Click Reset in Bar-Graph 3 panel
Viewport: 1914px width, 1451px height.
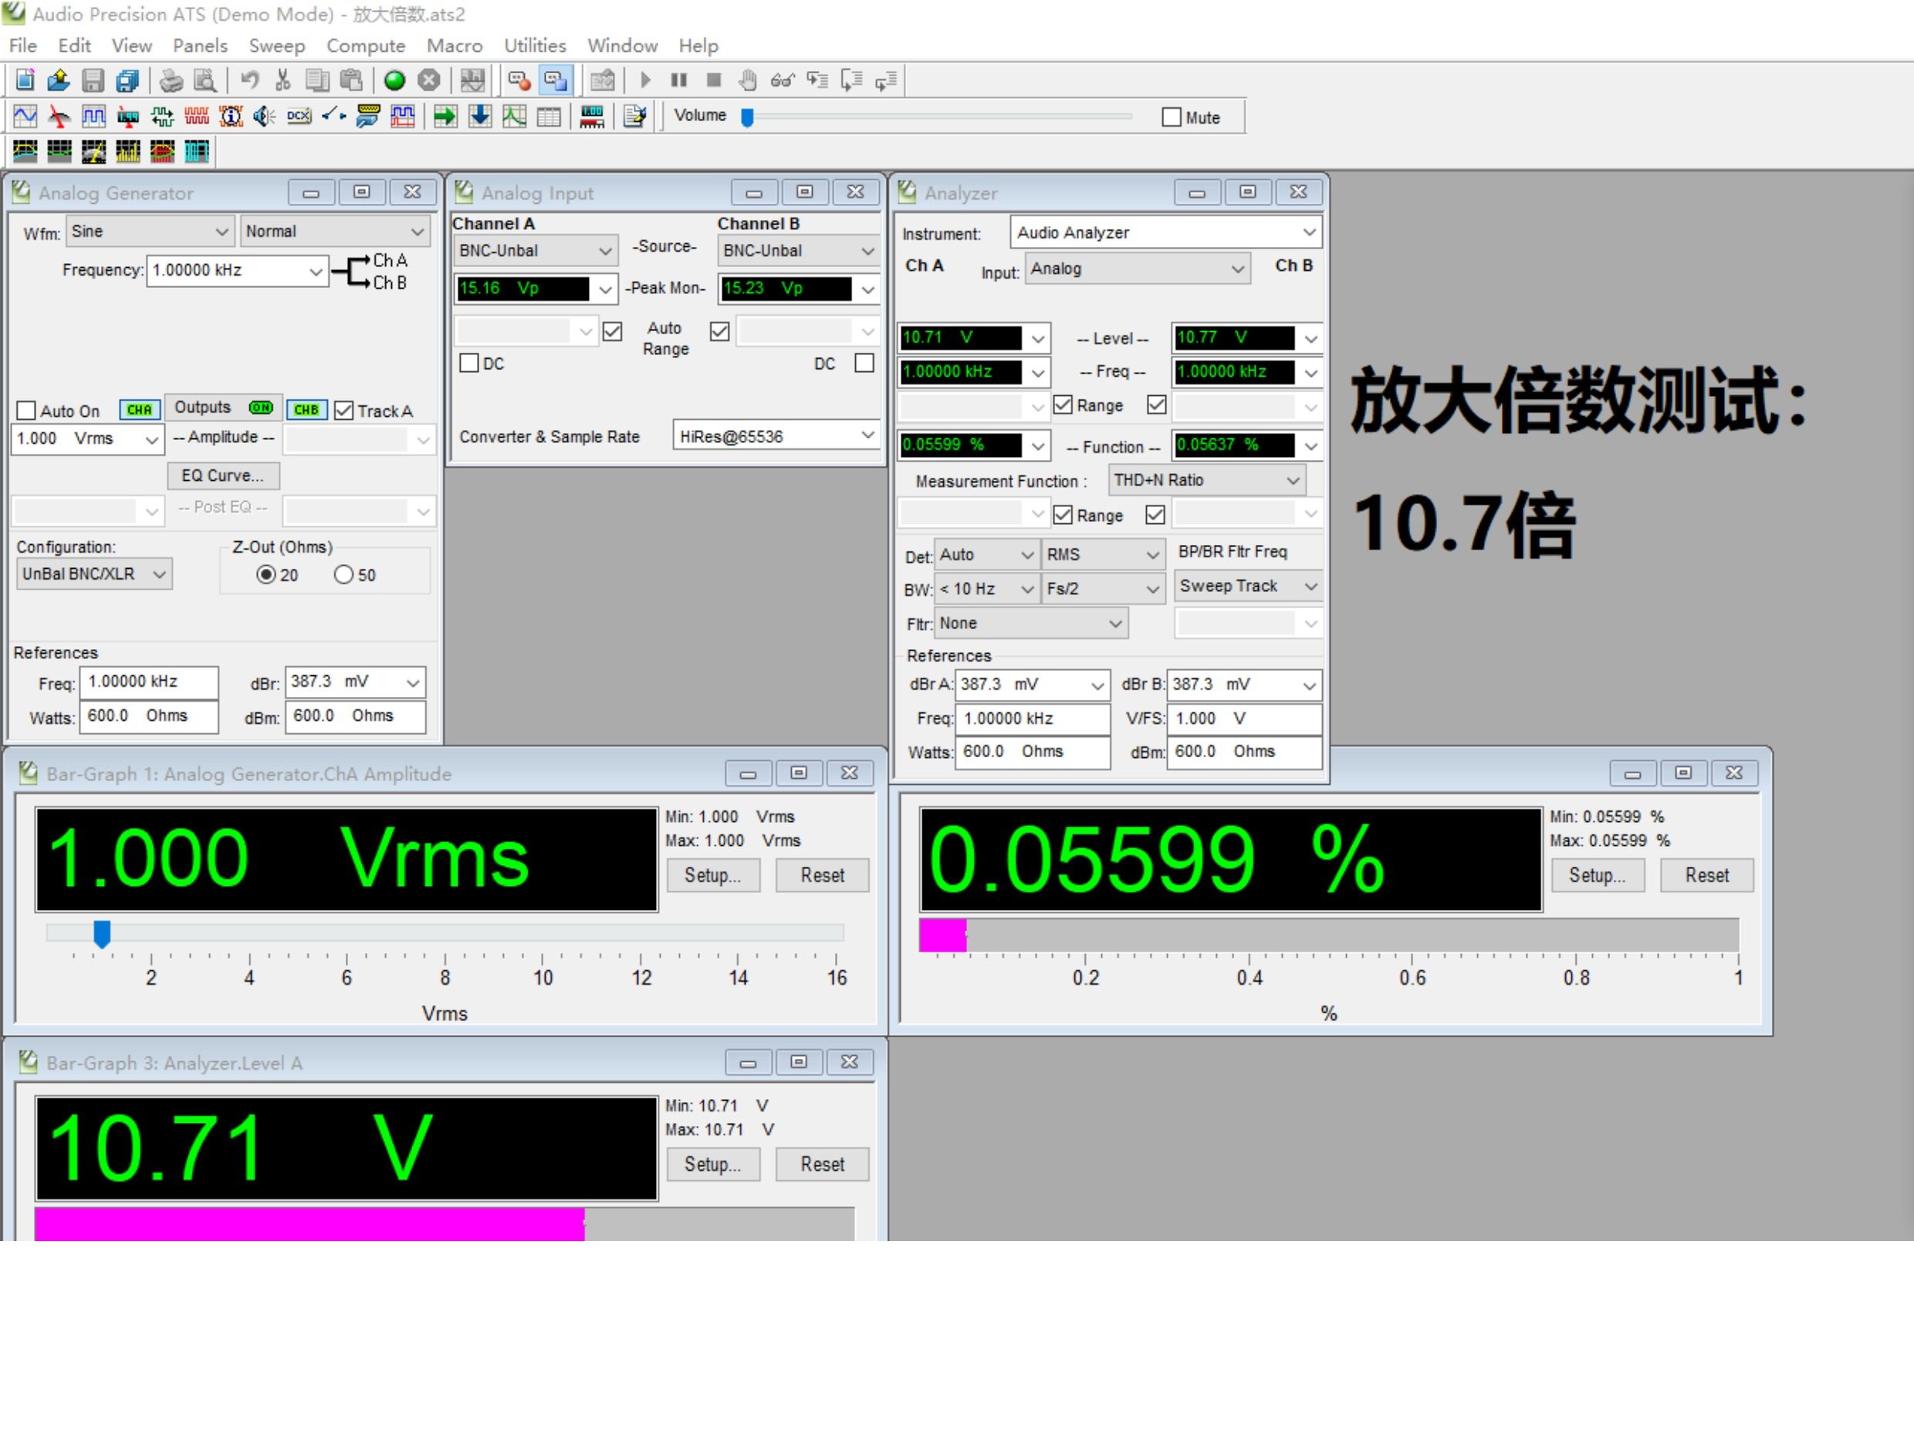click(x=822, y=1165)
